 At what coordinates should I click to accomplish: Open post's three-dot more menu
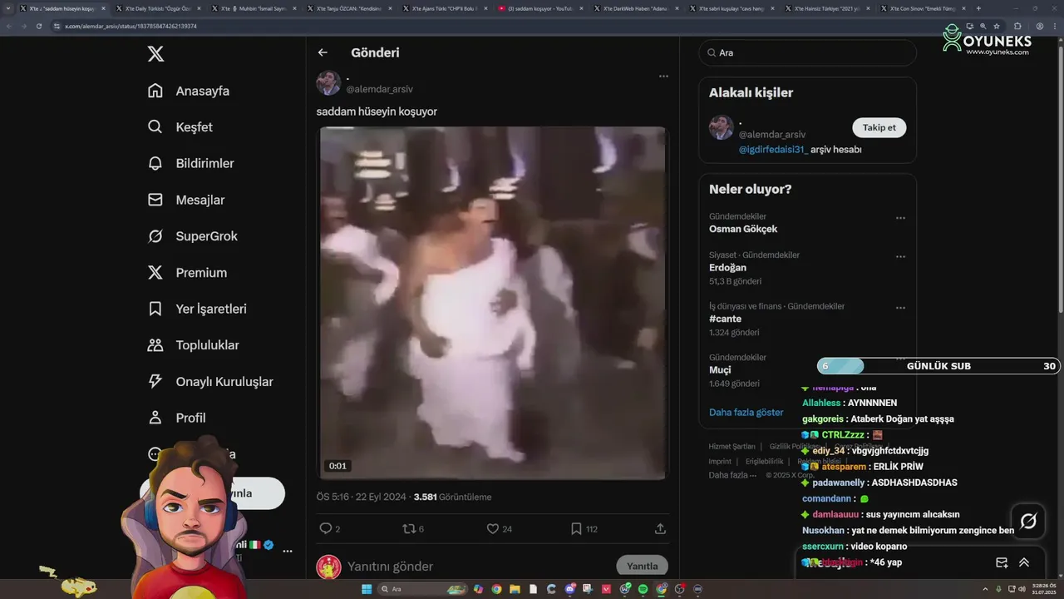tap(663, 76)
